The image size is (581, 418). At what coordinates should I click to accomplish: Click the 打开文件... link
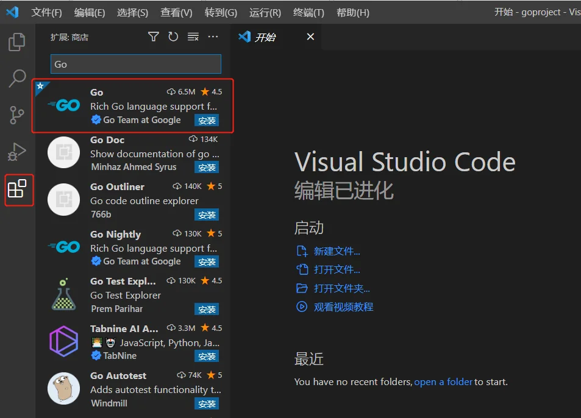click(337, 269)
